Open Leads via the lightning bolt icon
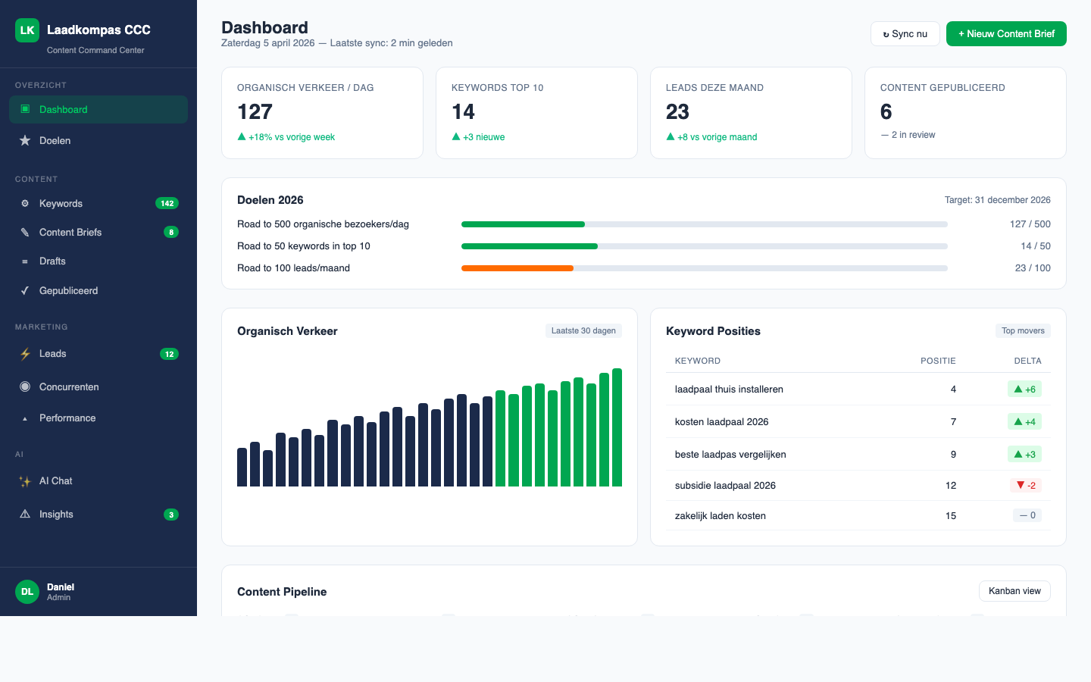The width and height of the screenshot is (1091, 682). pyautogui.click(x=24, y=354)
